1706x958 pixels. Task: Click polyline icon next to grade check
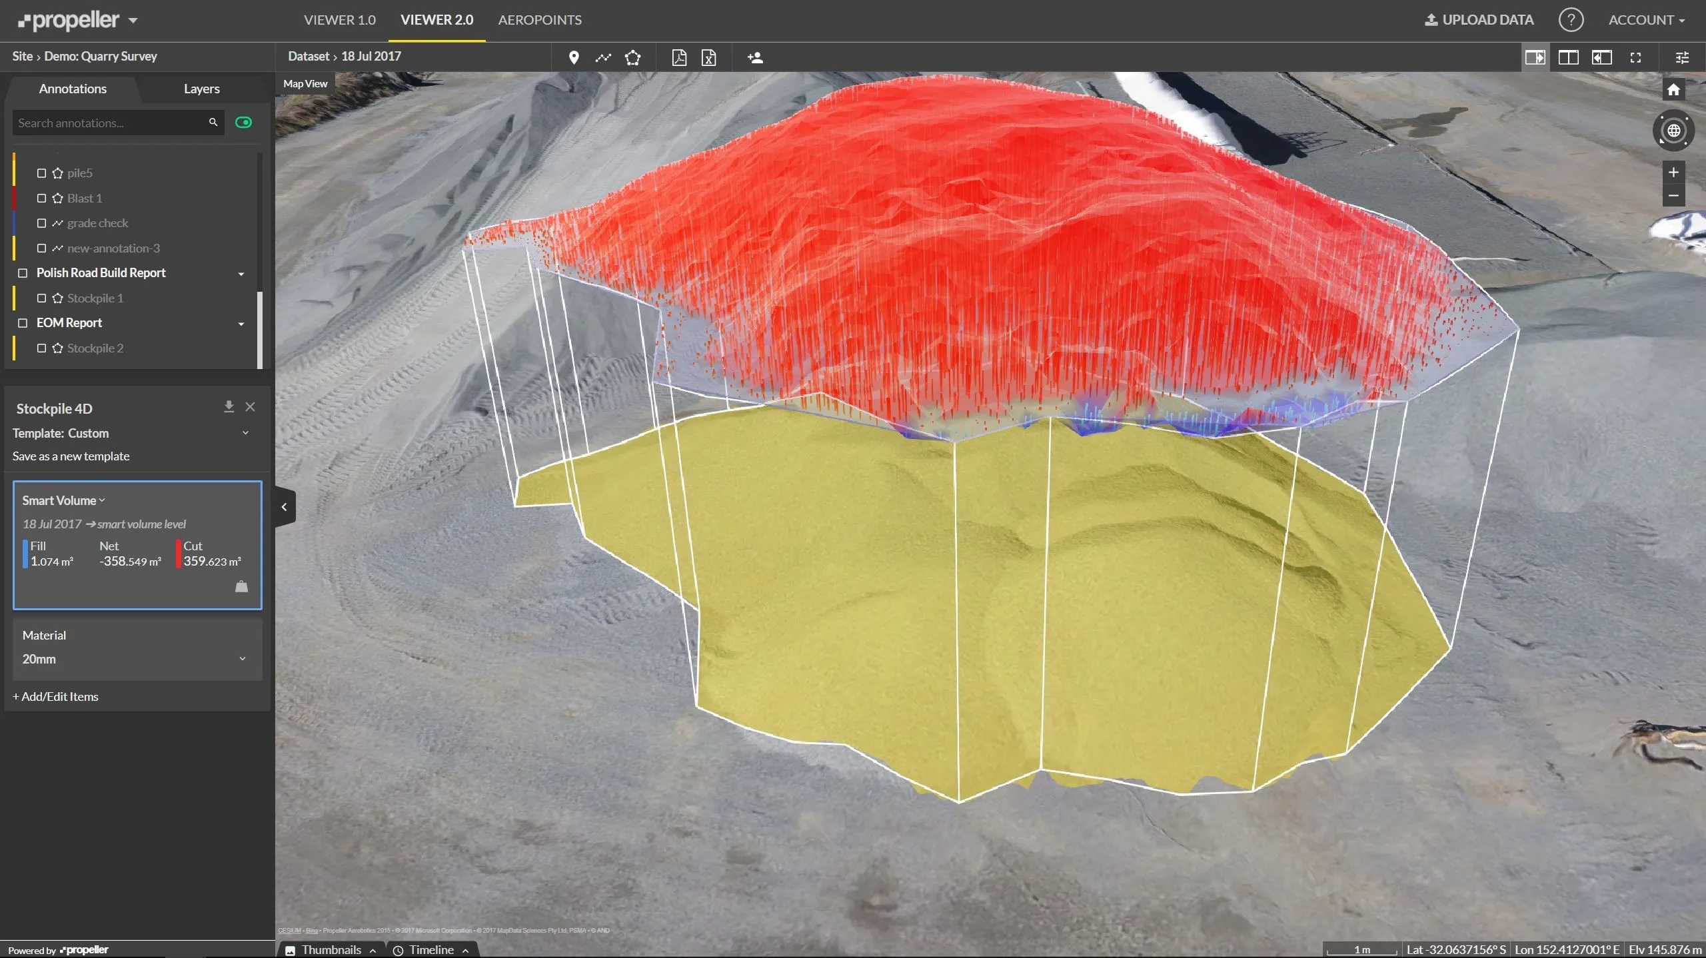(57, 223)
